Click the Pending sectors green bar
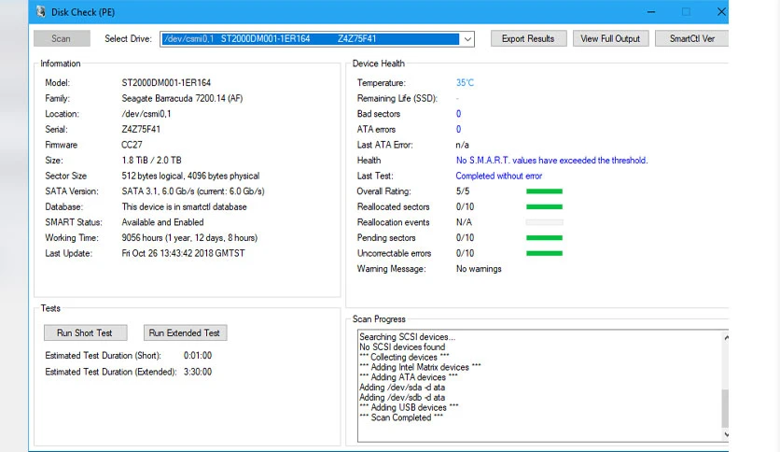Viewport: 780px width, 452px height. coord(544,237)
